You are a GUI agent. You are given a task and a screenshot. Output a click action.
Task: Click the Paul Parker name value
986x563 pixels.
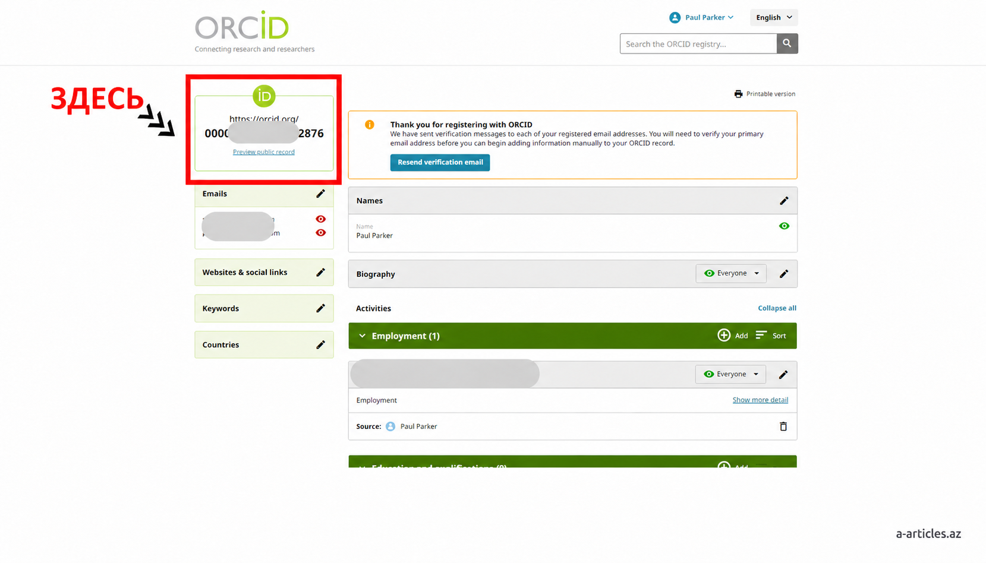pos(374,236)
